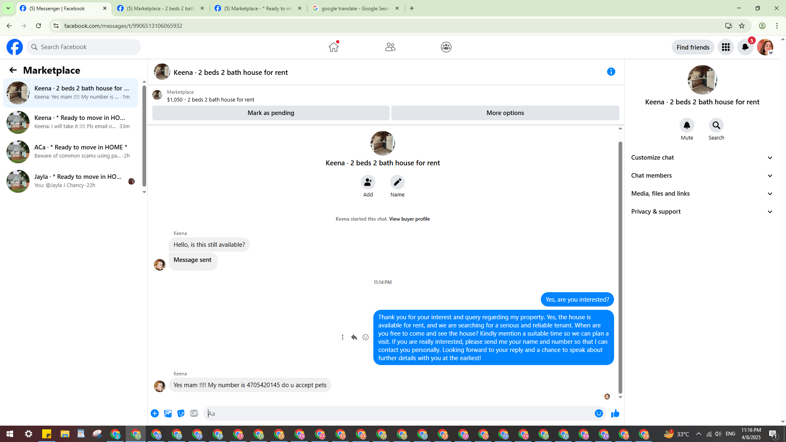Click the chat messages vertical scrollbar
786x442 pixels.
coord(620,266)
